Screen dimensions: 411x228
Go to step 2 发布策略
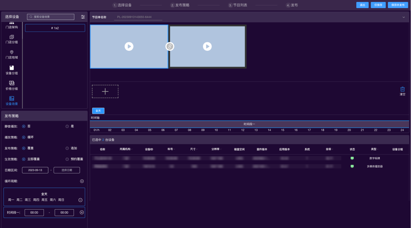[180, 5]
